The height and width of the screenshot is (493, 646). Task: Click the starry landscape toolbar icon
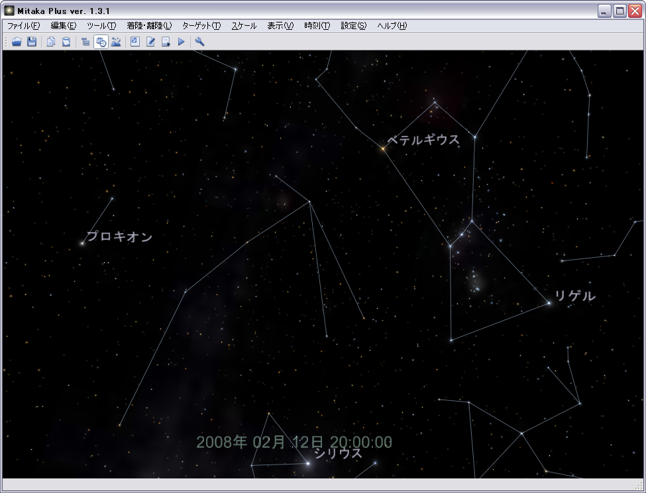click(x=116, y=42)
